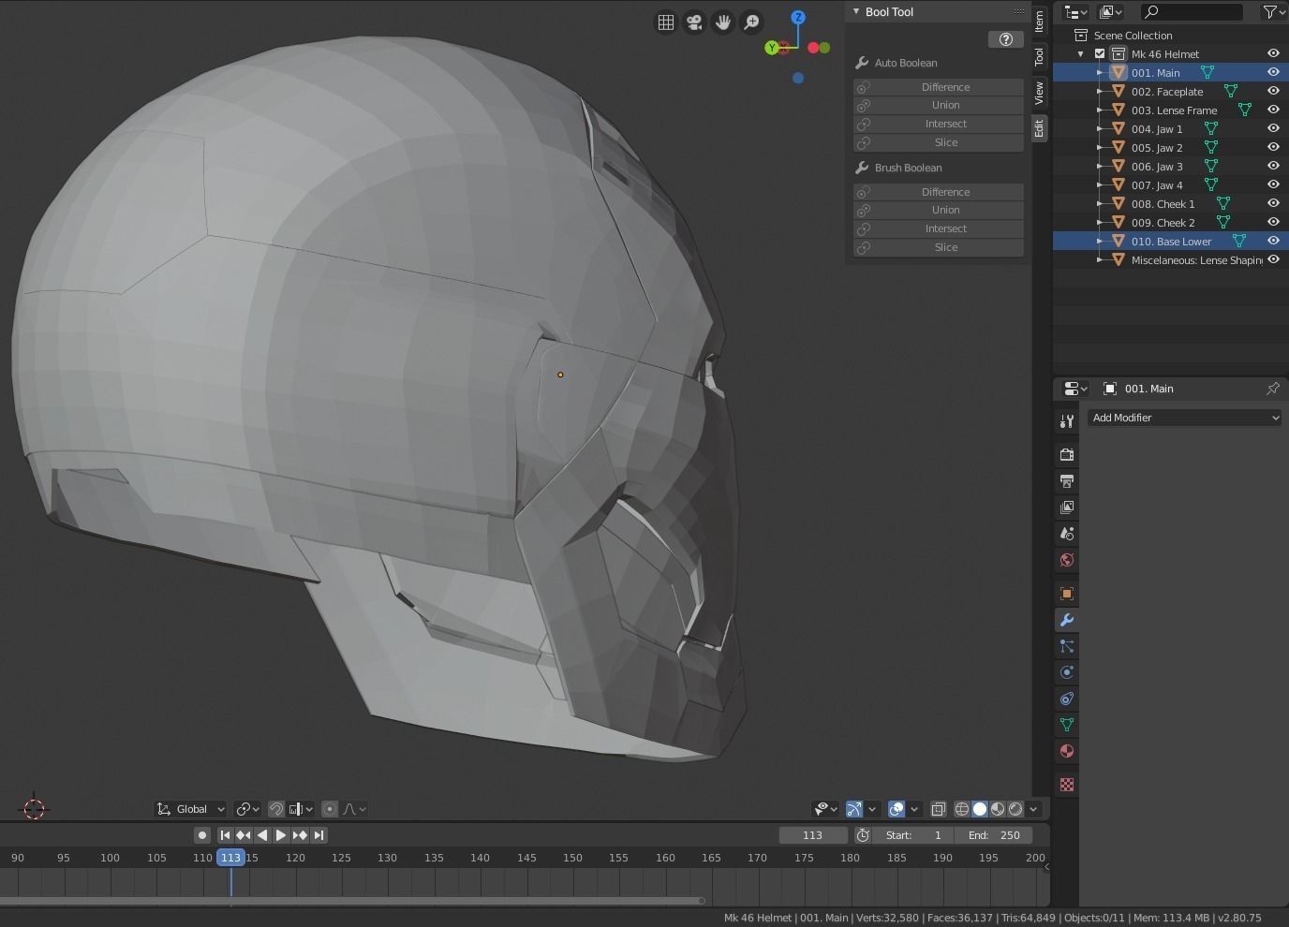Open Active Tool properties tab
Image resolution: width=1289 pixels, height=927 pixels.
1067,421
